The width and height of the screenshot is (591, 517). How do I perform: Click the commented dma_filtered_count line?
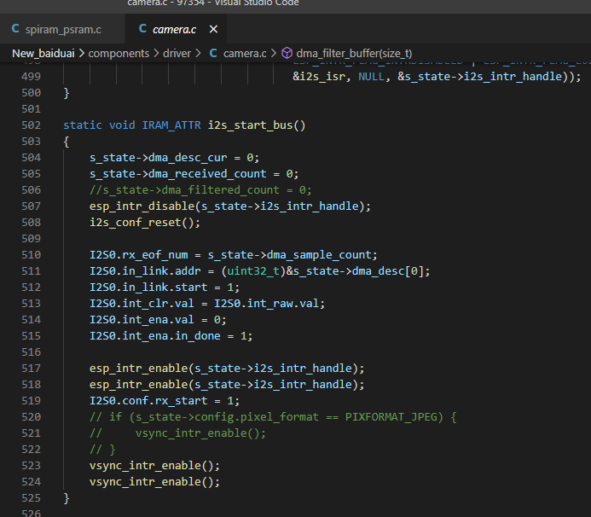[200, 190]
